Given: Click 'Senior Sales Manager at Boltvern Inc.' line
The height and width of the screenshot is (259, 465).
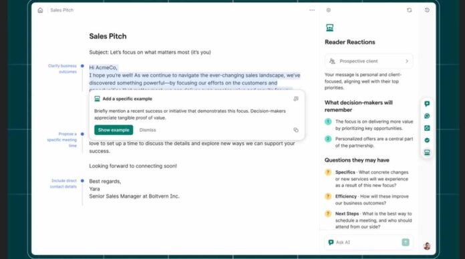Looking at the screenshot, I should [134, 196].
